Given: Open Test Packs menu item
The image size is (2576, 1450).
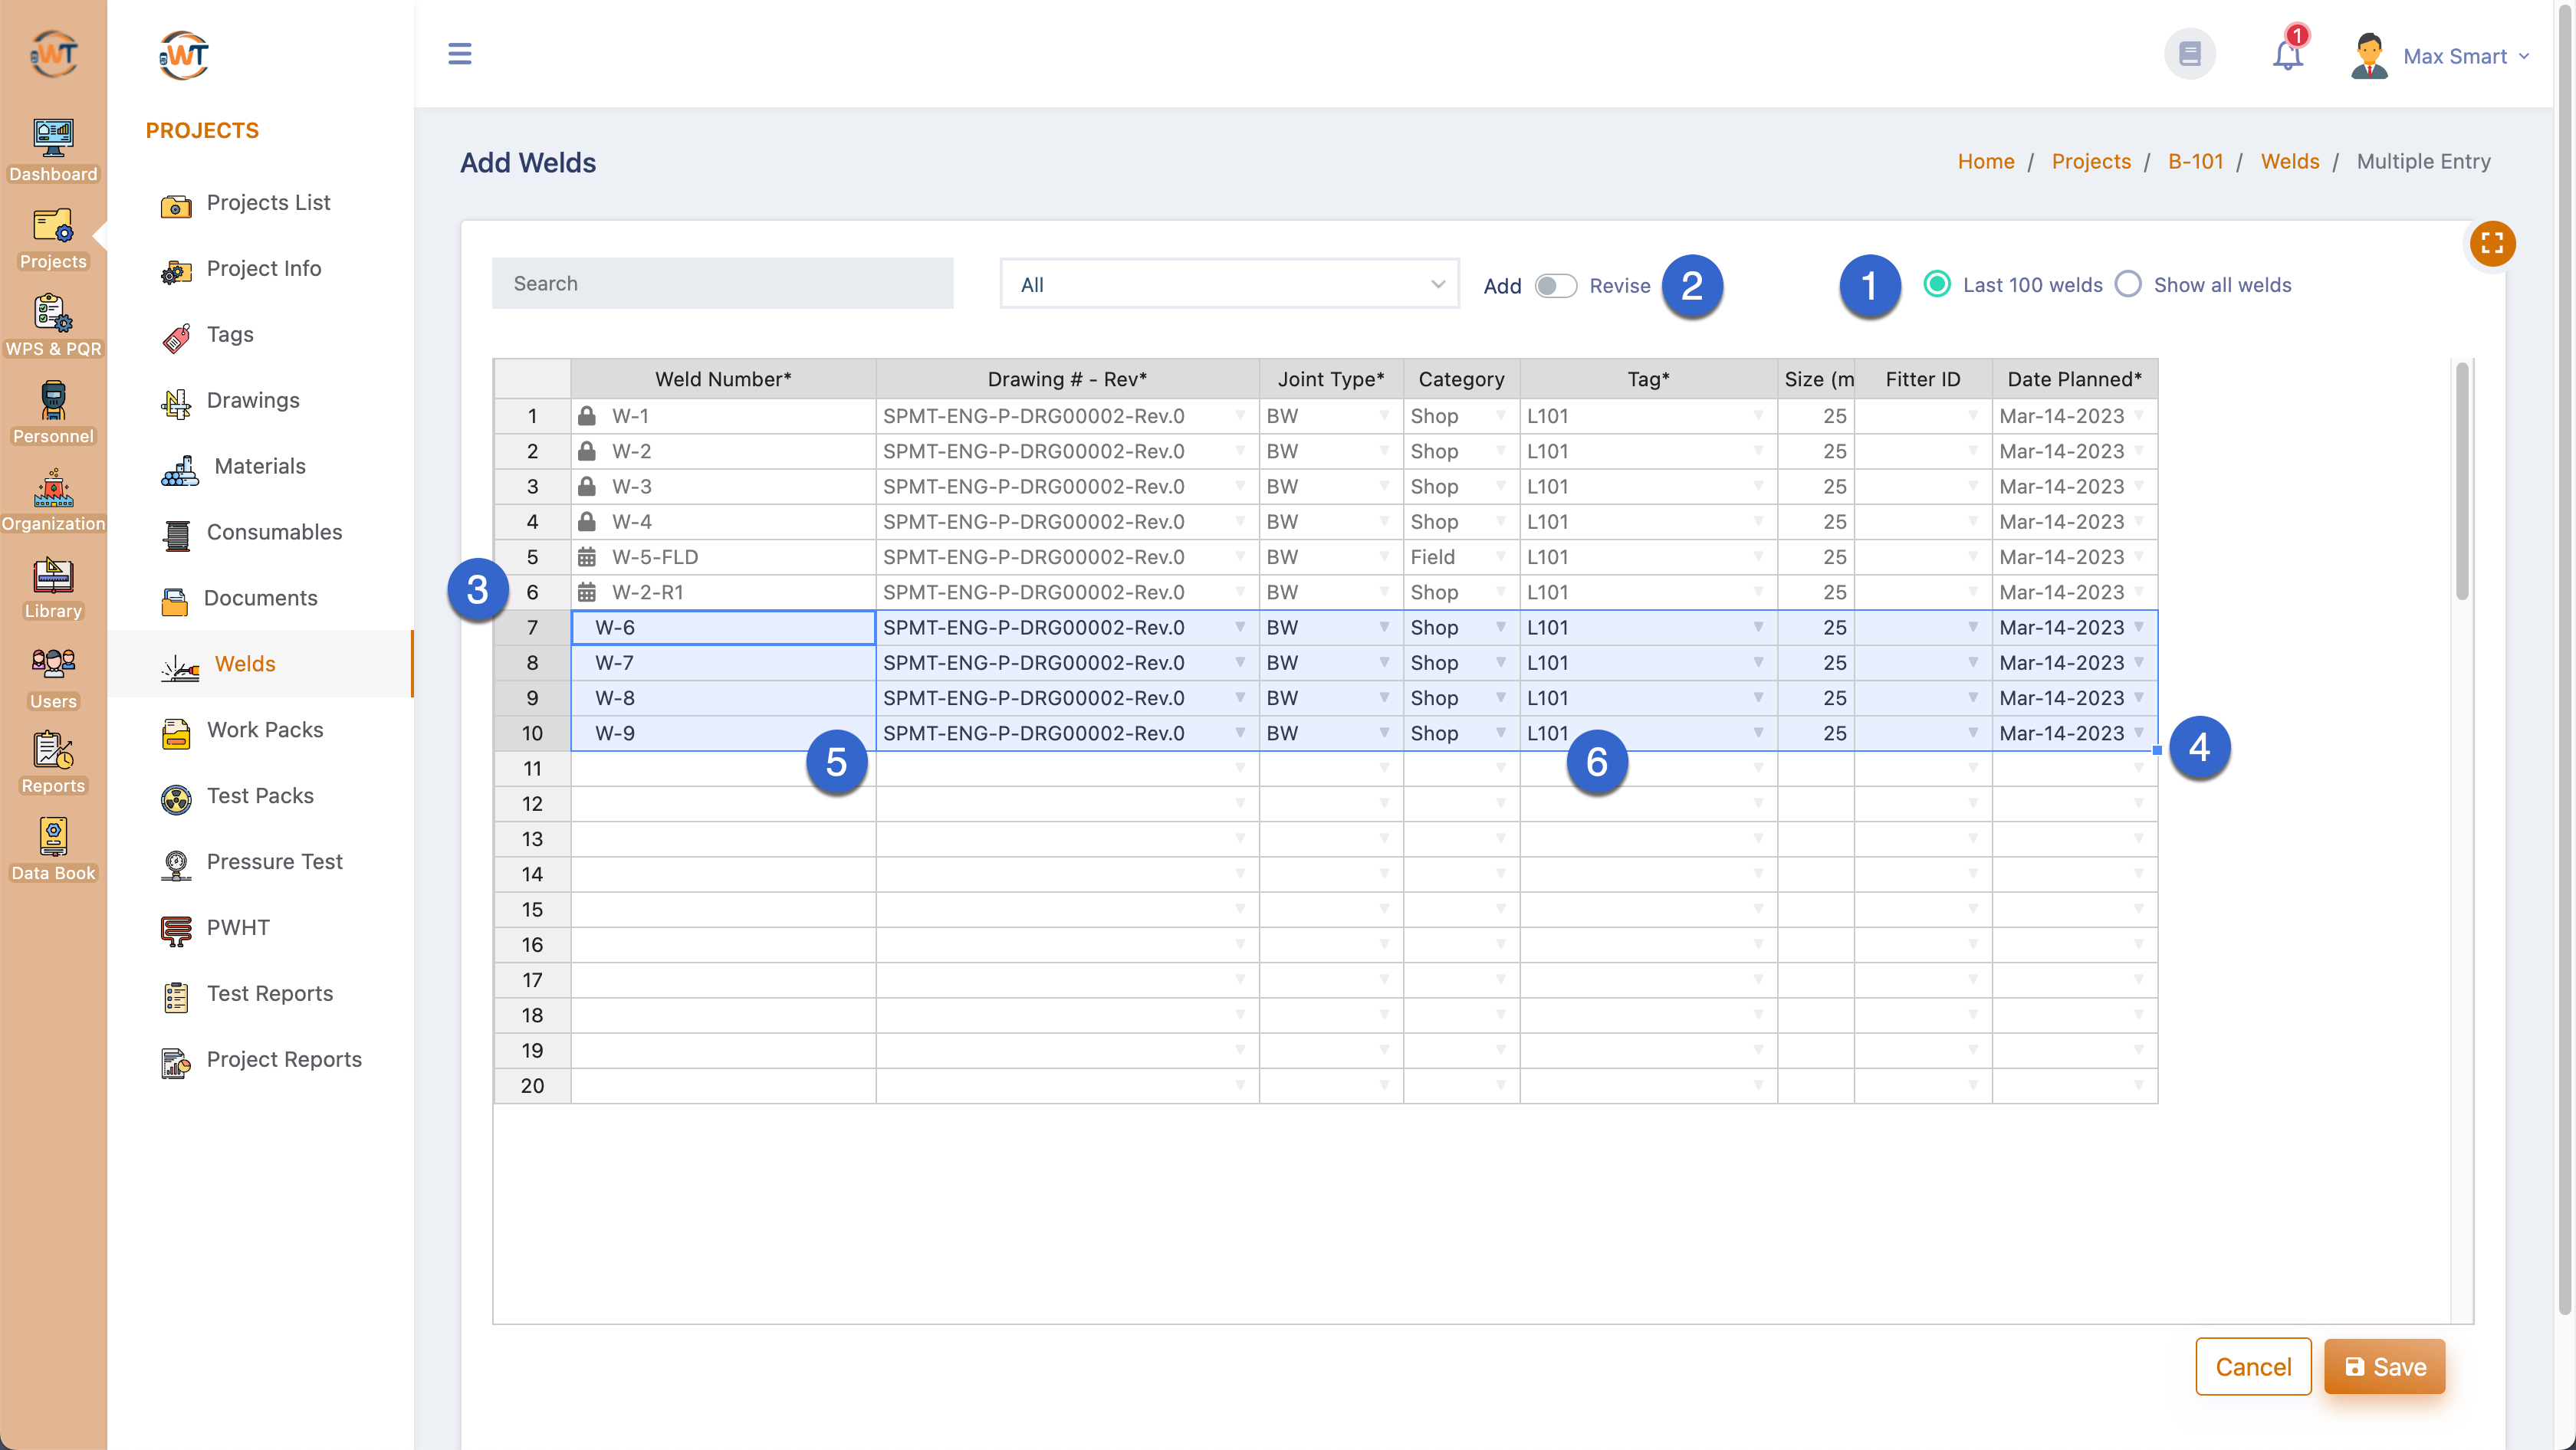Looking at the screenshot, I should pyautogui.click(x=261, y=796).
